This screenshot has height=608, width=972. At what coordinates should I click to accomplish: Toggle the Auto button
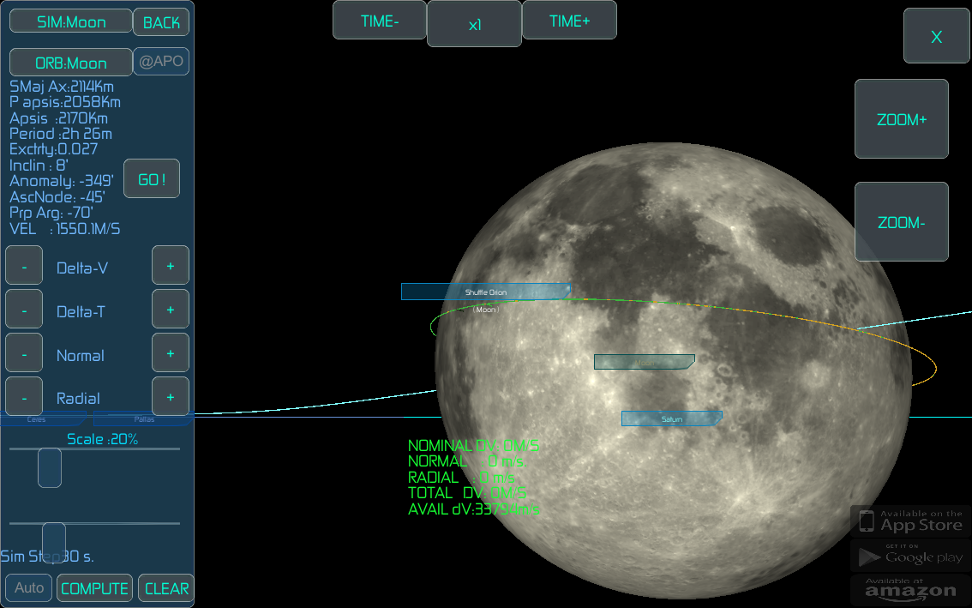[29, 587]
